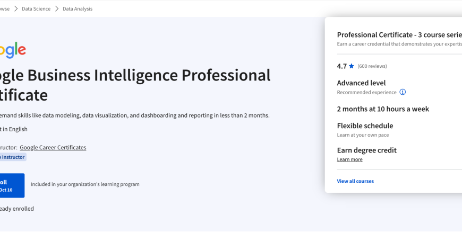462x233 pixels.
Task: Click the Flexible schedule heading
Action: (365, 126)
